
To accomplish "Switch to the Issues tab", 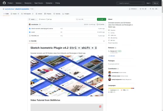I will [x=15, y=14].
